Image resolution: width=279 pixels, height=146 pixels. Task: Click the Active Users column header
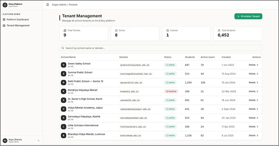click(208, 57)
